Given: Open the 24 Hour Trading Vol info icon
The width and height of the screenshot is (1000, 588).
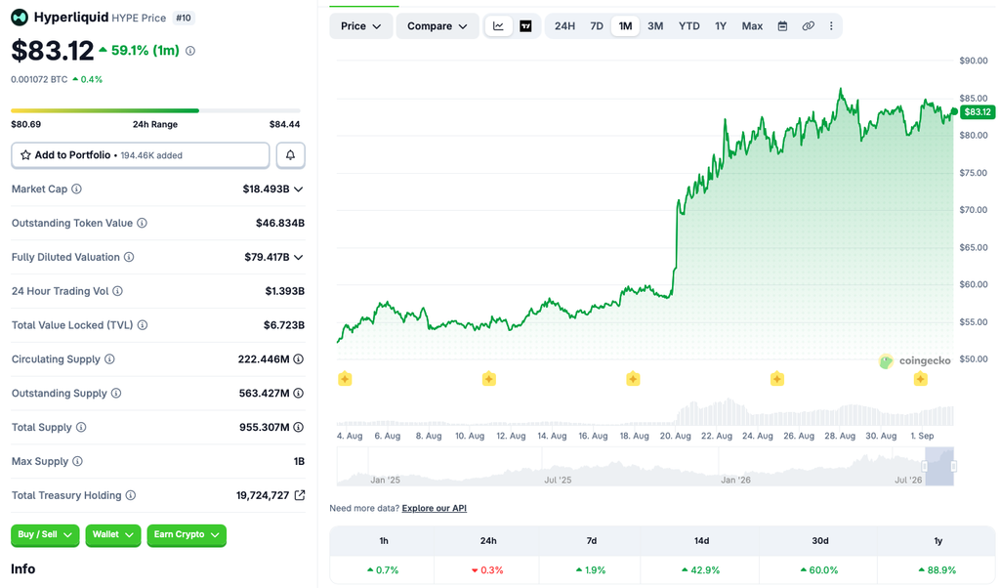Looking at the screenshot, I should coord(118,291).
